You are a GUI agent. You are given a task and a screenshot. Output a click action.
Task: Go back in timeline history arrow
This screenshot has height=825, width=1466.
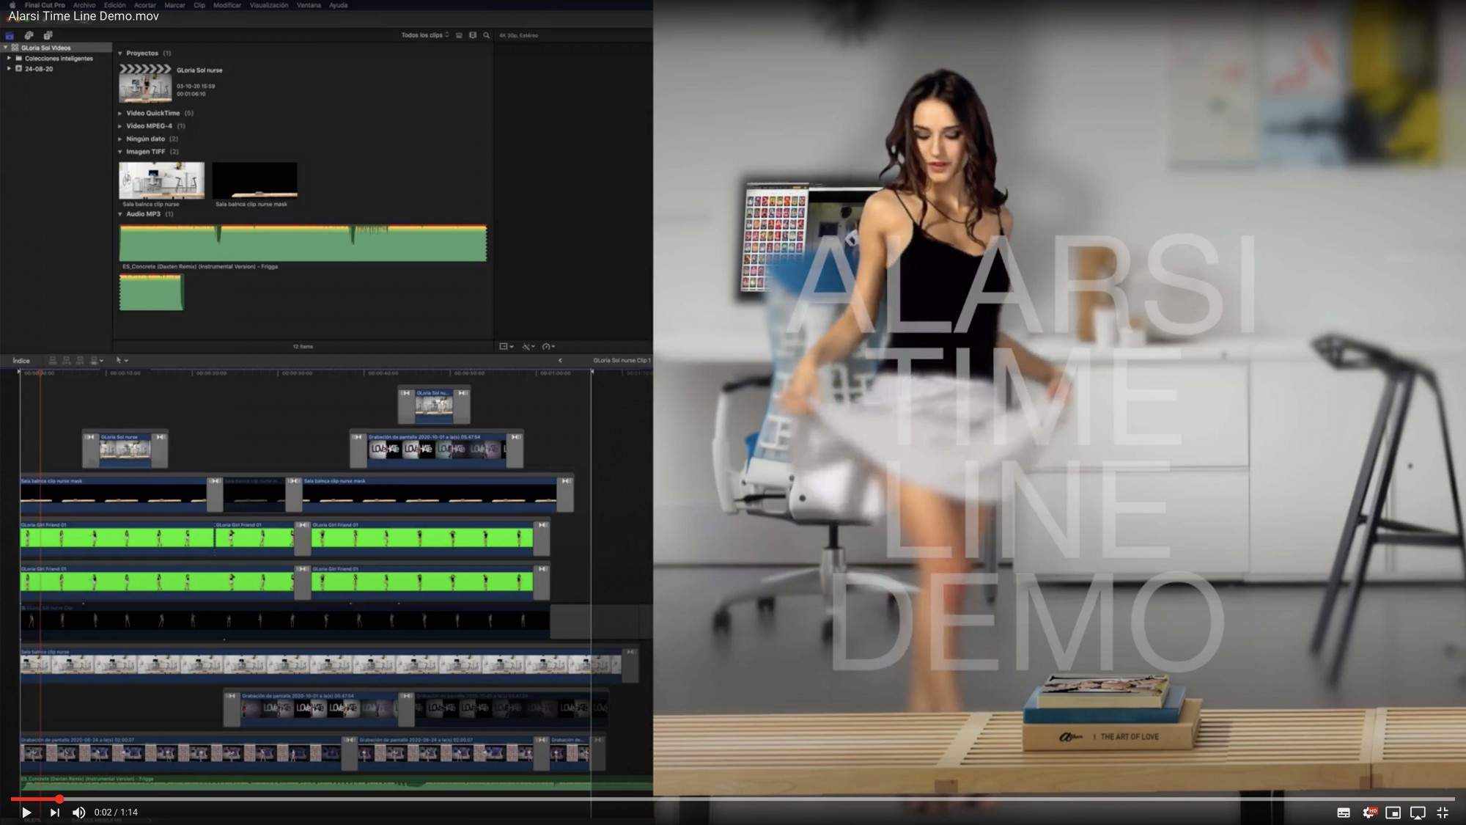coord(560,361)
